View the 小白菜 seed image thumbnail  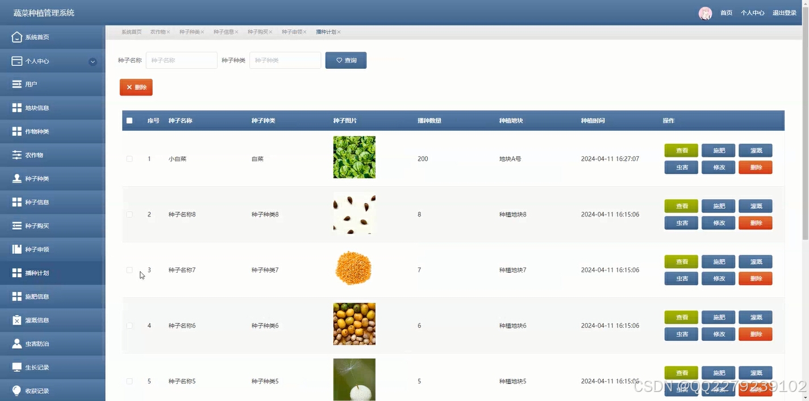[354, 157]
